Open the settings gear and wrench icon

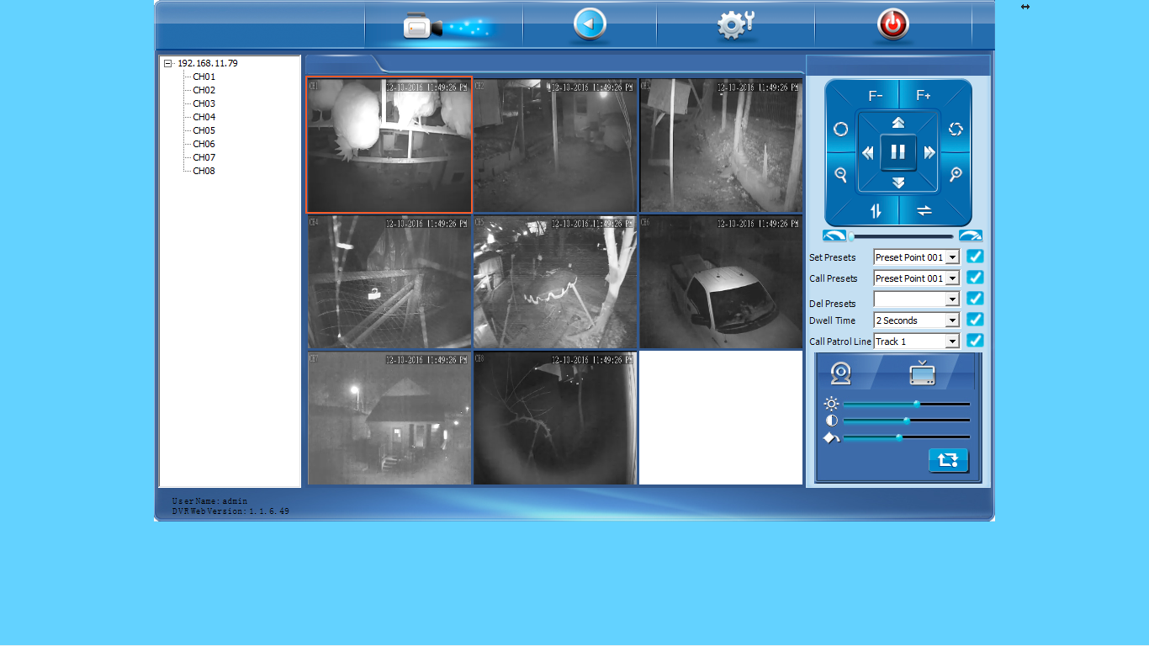(735, 25)
